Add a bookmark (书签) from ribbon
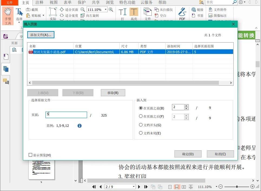This screenshot has height=191, width=261. point(197,16)
